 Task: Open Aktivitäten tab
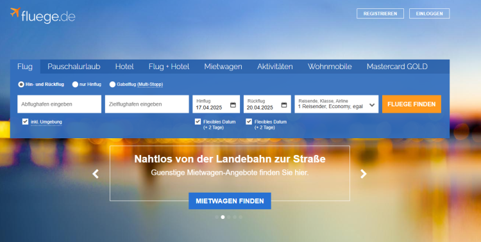(275, 67)
